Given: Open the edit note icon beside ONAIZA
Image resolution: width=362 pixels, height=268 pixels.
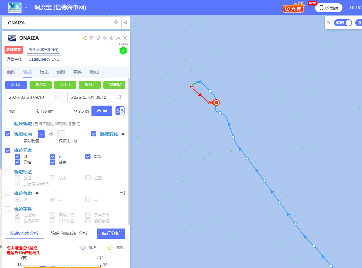Looking at the screenshot, I should click(91, 38).
